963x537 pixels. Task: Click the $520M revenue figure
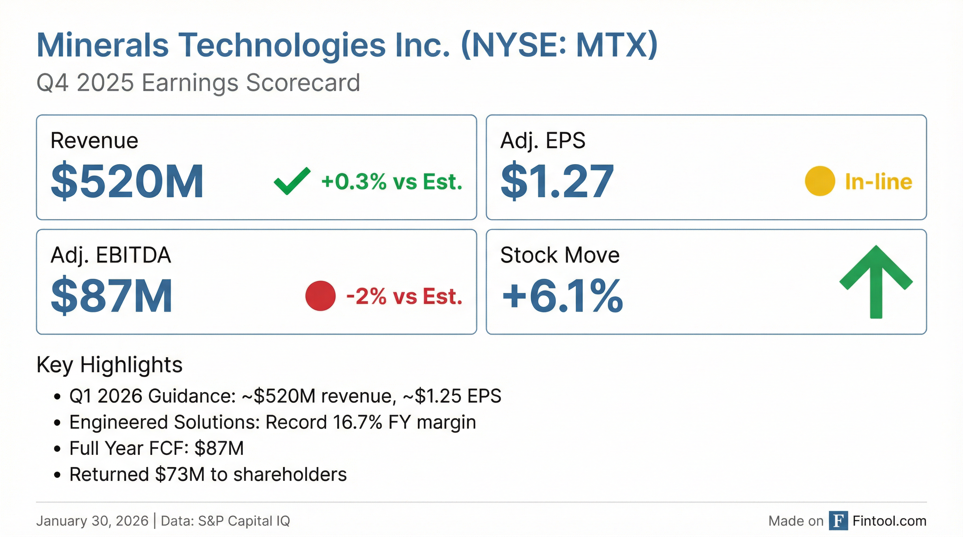pyautogui.click(x=127, y=181)
